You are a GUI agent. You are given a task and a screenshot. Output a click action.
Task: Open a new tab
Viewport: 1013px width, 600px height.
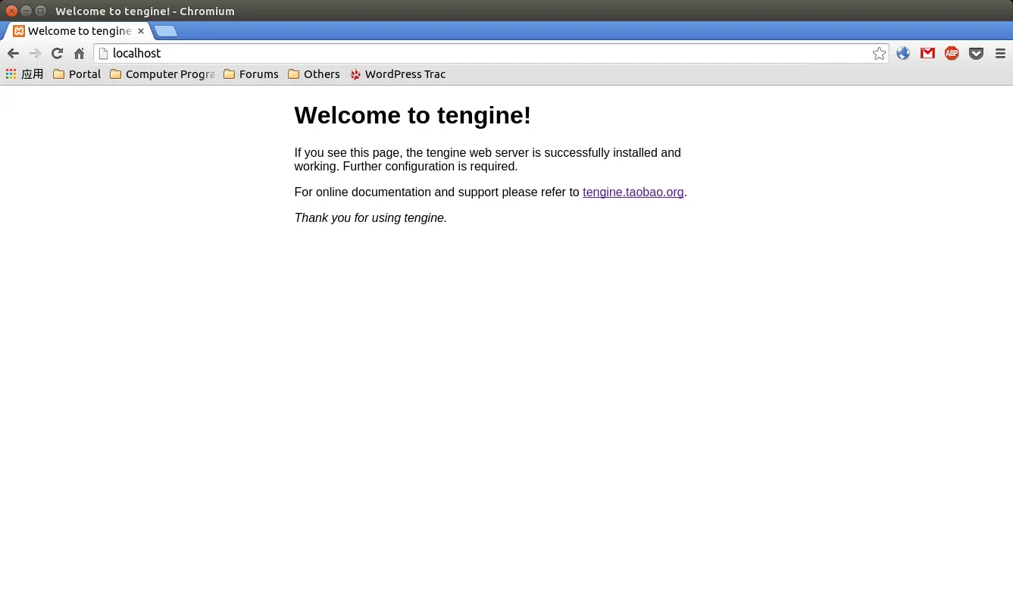pyautogui.click(x=166, y=31)
